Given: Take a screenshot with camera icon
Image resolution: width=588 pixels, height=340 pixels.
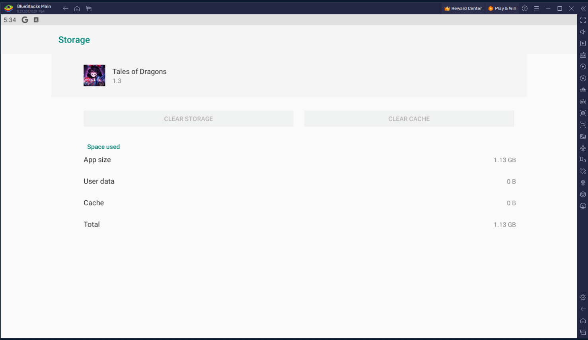Looking at the screenshot, I should click(x=583, y=113).
